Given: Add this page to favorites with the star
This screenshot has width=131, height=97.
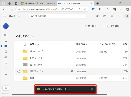Looking at the screenshot, I should tap(85, 9).
